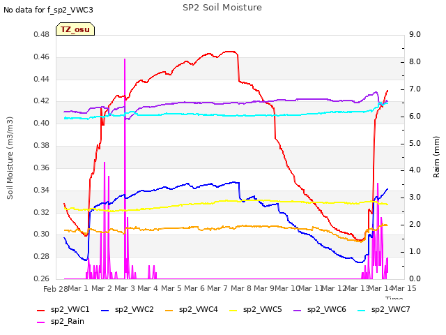Image resolution: width=446 pixels, height=335 pixels.
Task: Click the 0.30 soil moisture tick
Action: 42,234
